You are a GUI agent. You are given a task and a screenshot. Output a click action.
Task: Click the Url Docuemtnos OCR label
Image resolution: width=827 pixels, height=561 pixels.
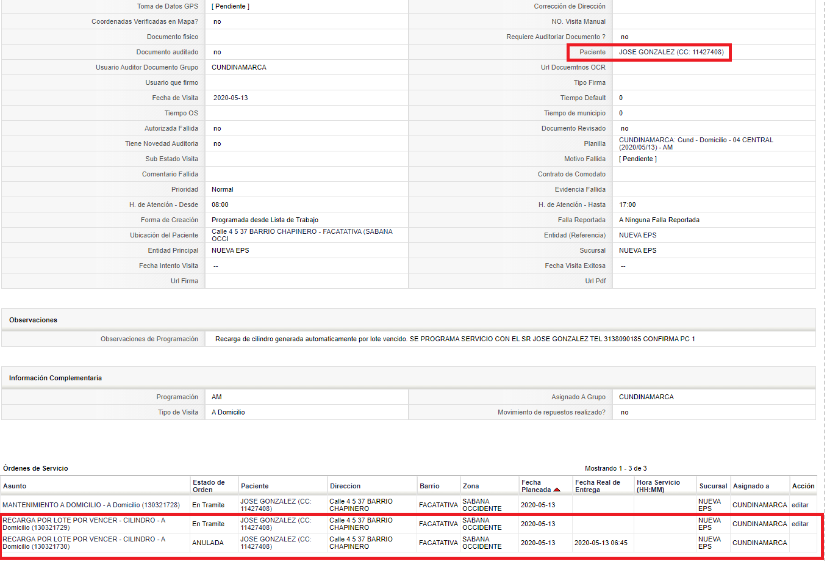pyautogui.click(x=573, y=67)
